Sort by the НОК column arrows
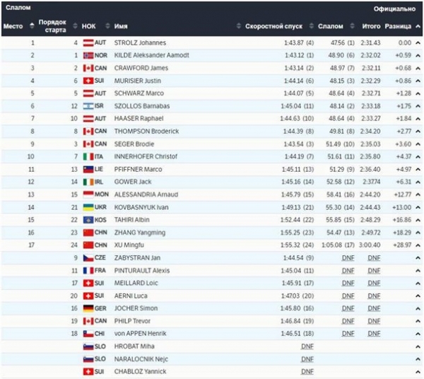This screenshot has height=379, width=424. 107,26
